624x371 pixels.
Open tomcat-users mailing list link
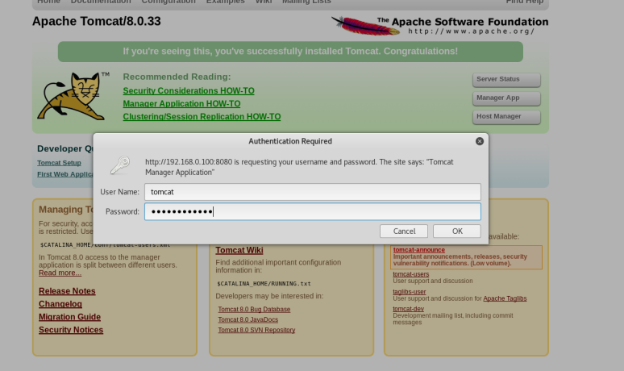410,274
